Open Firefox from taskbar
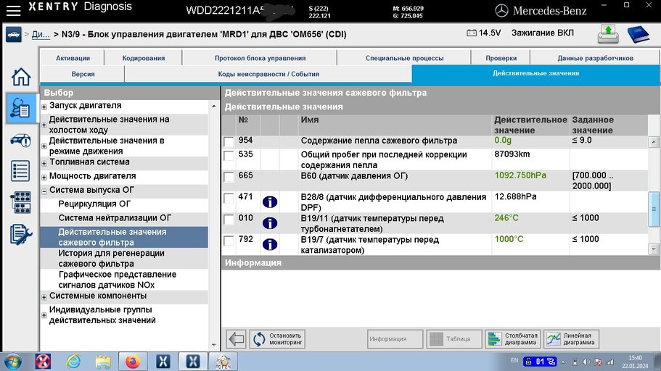This screenshot has width=661, height=371. point(133,362)
